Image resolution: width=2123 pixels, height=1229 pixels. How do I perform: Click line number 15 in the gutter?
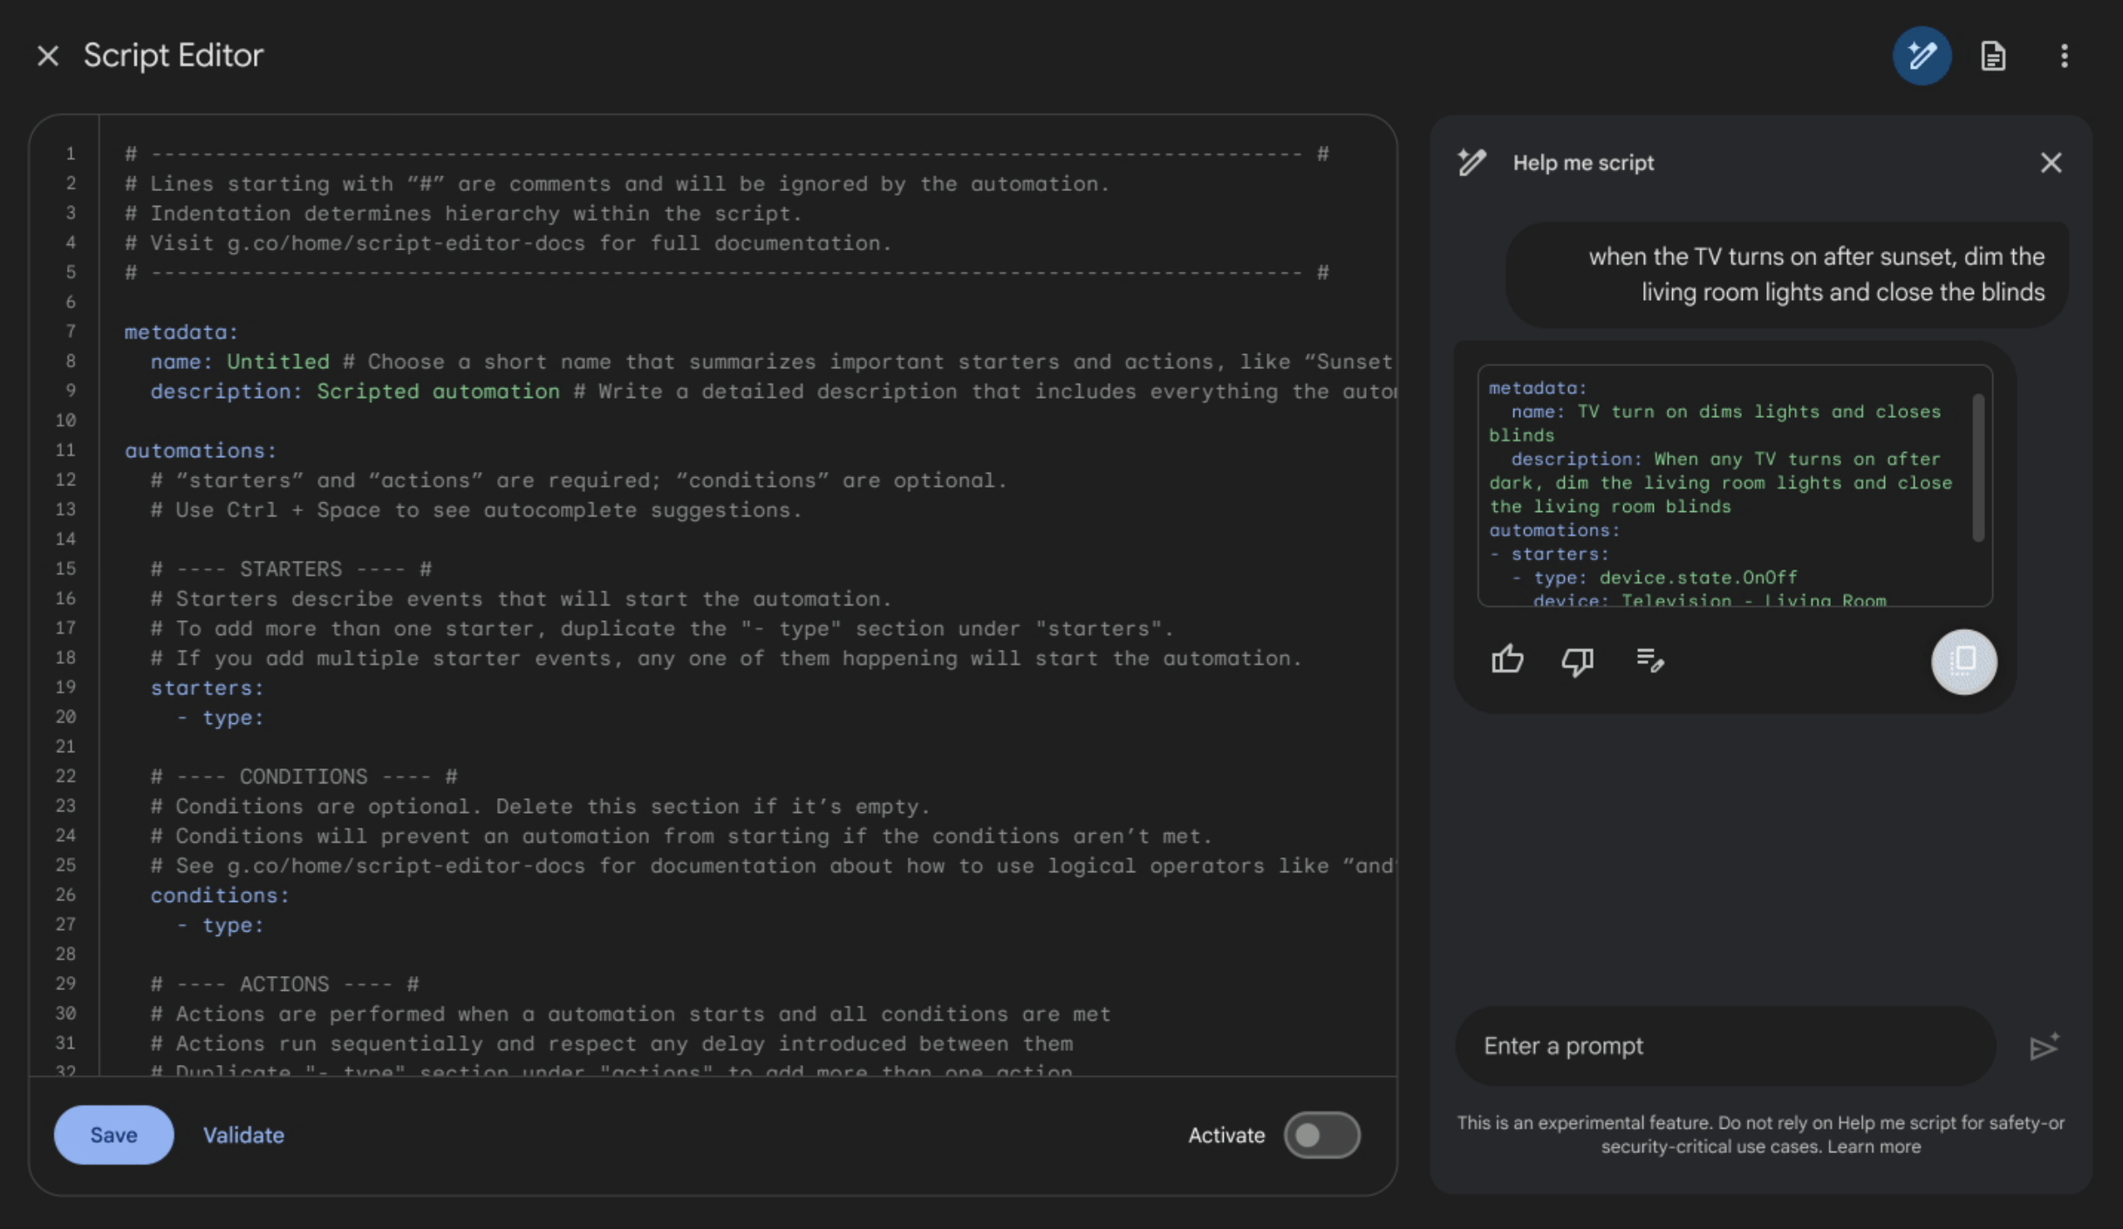[x=65, y=569]
